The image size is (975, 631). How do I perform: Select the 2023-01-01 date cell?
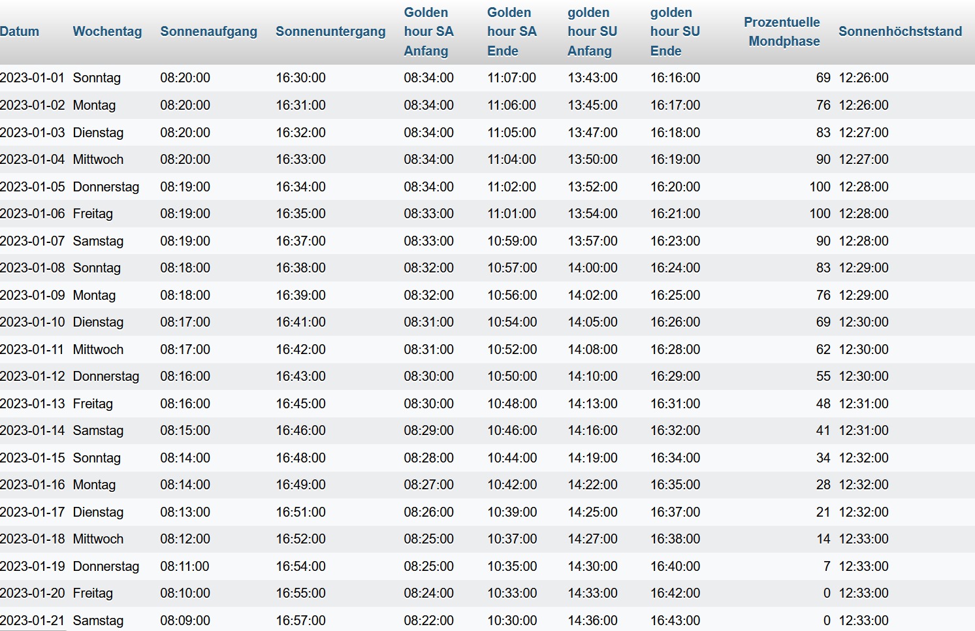point(33,78)
